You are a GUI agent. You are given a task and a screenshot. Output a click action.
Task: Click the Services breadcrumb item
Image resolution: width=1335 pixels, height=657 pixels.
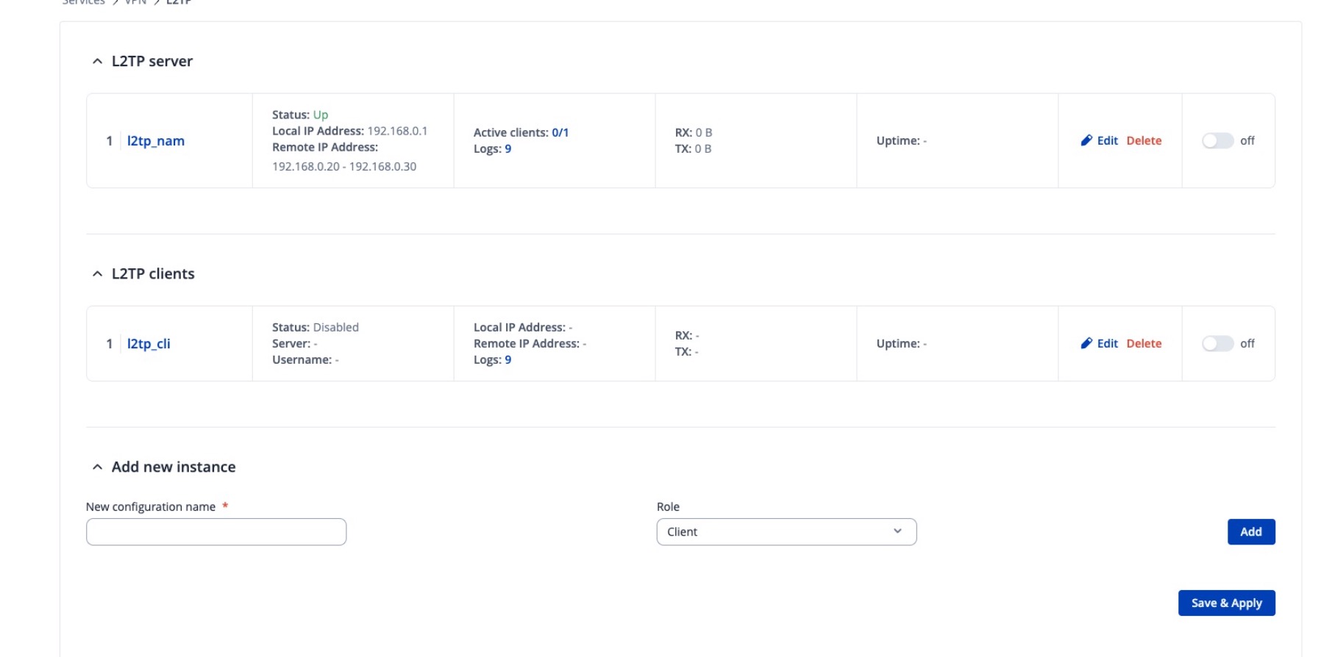pyautogui.click(x=83, y=2)
